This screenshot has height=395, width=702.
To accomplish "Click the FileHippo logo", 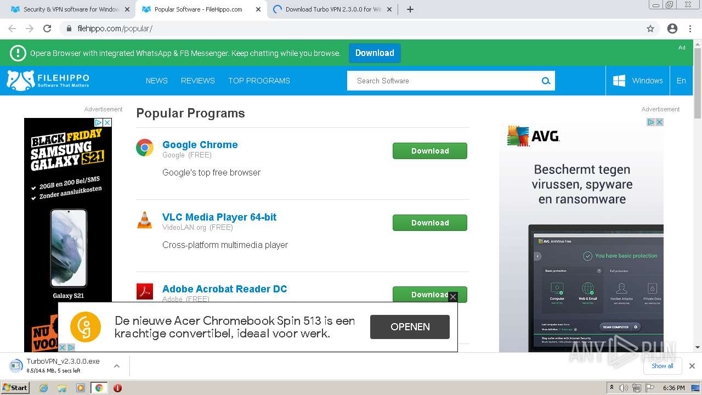I will 48,80.
